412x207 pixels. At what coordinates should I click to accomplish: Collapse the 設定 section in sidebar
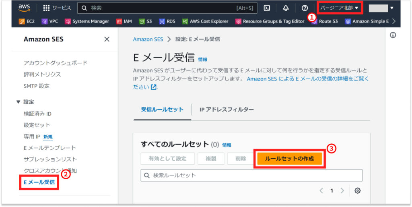pyautogui.click(x=18, y=102)
